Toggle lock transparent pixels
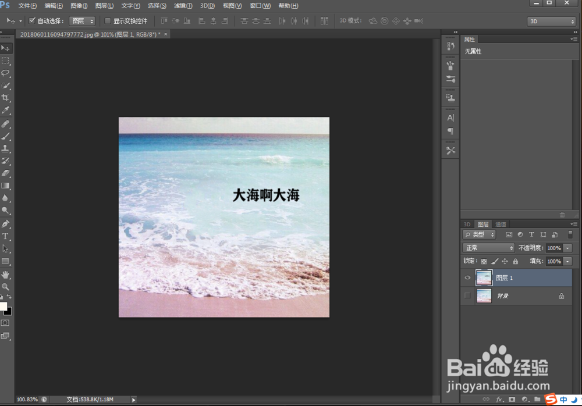 [484, 261]
